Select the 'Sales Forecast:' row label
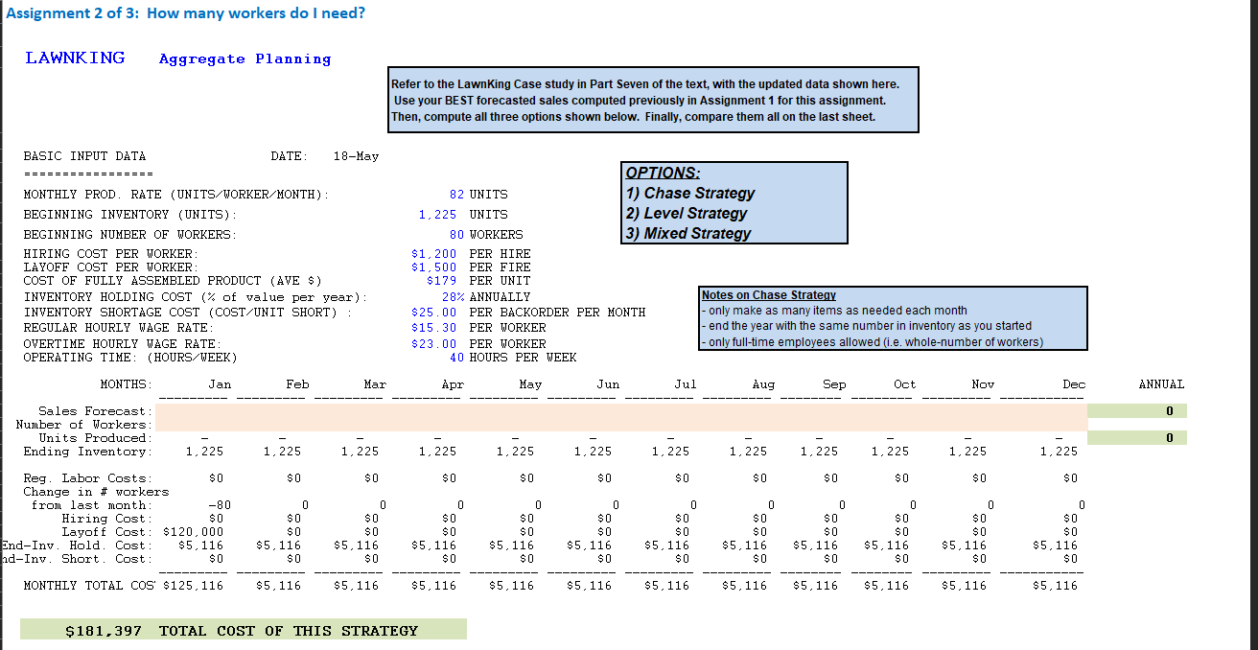The width and height of the screenshot is (1258, 650). [x=93, y=411]
